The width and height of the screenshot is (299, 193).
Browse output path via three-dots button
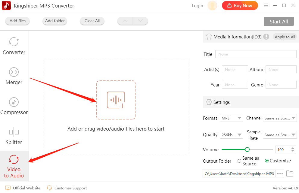point(280,173)
